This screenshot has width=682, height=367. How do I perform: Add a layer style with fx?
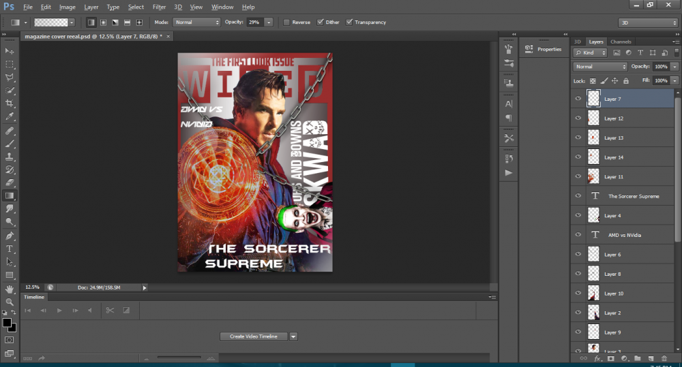click(x=597, y=358)
